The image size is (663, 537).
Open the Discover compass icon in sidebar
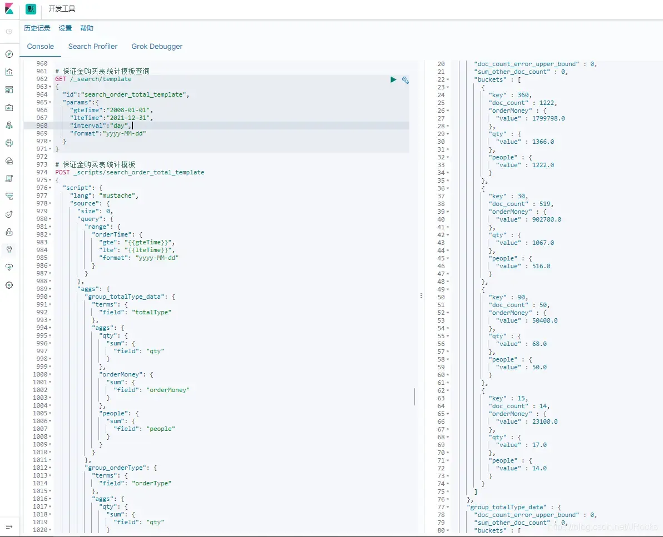pos(9,54)
